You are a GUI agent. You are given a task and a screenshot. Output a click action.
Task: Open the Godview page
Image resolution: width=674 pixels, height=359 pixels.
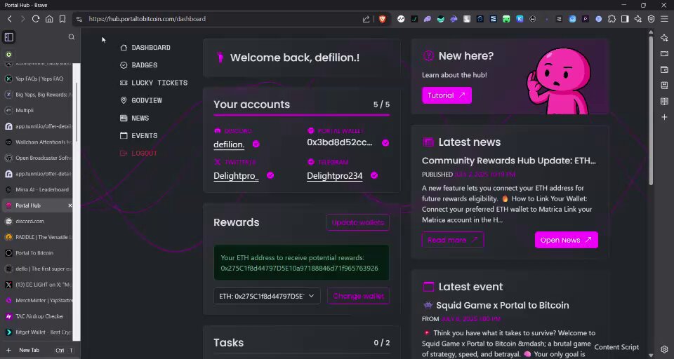pyautogui.click(x=141, y=100)
